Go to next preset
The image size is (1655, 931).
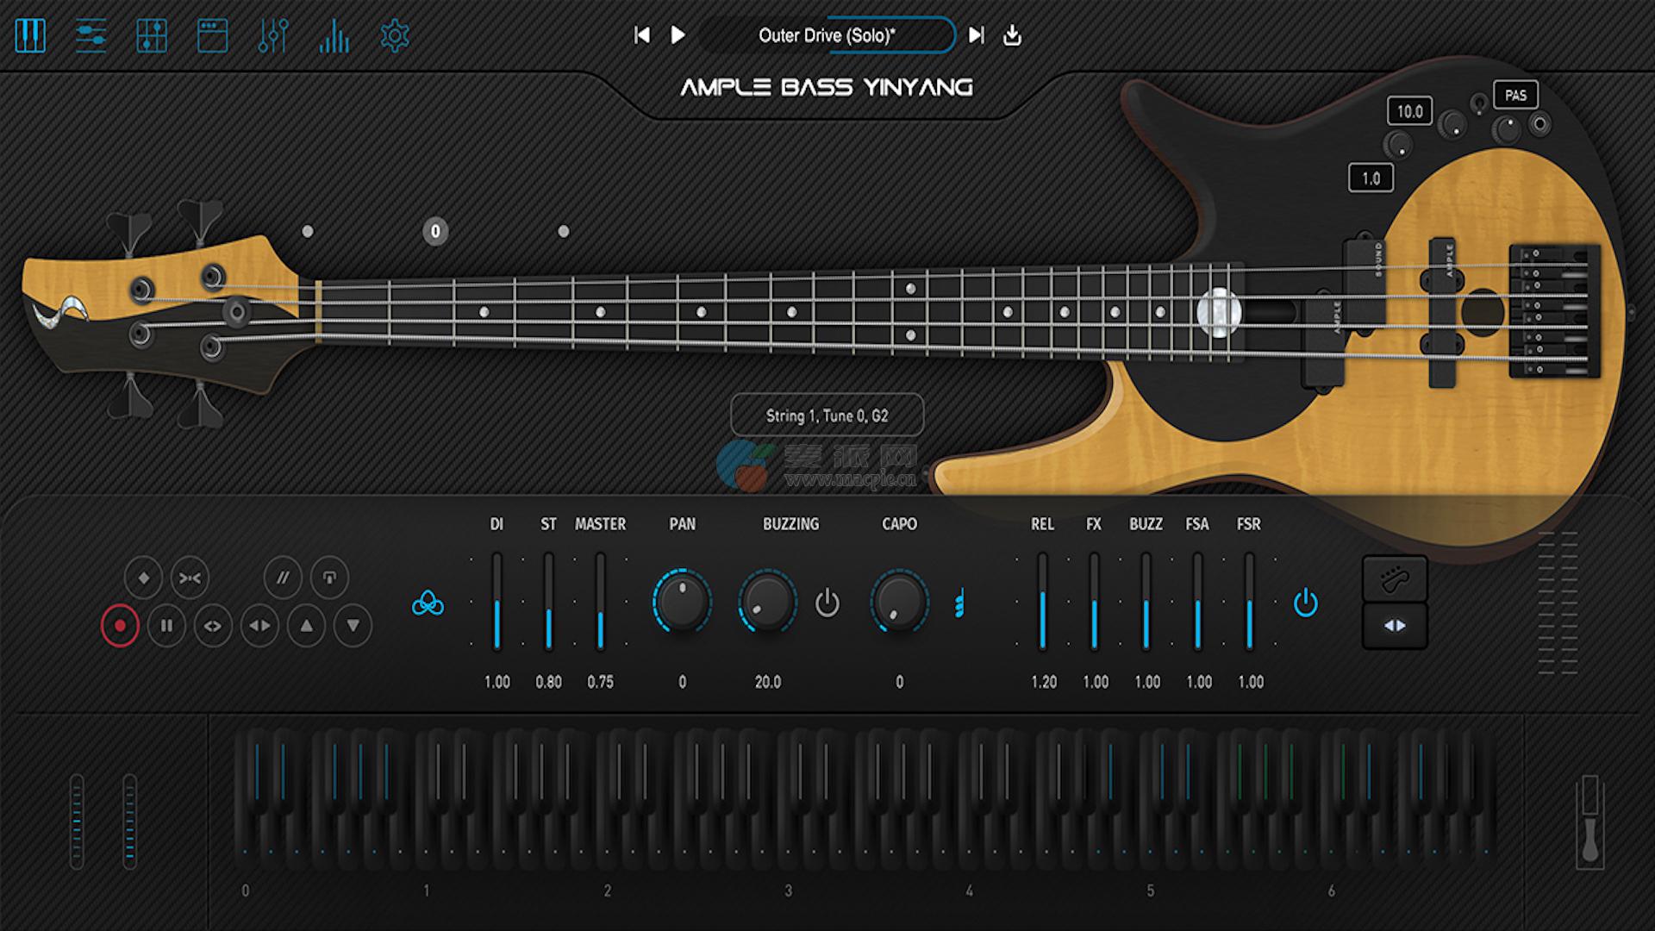(976, 35)
